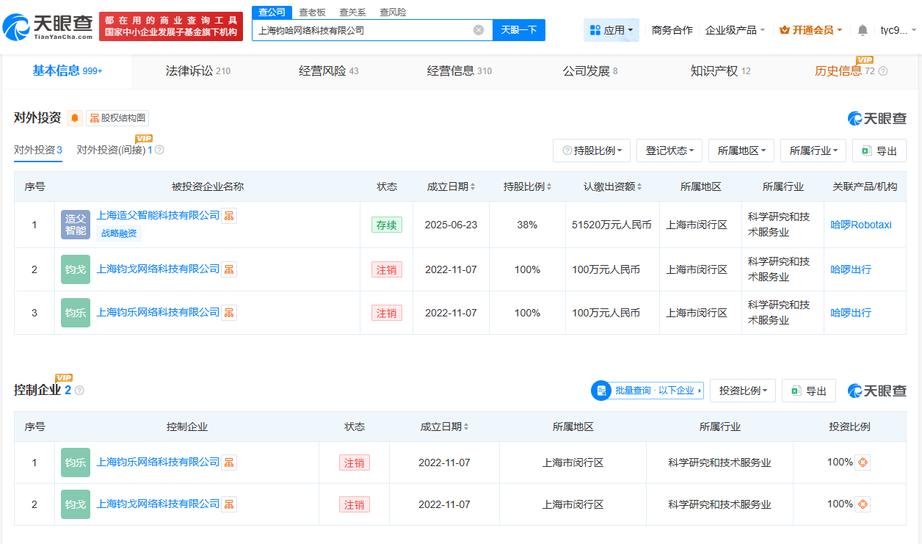The height and width of the screenshot is (544, 922).
Task: Expand the 登记状态 filter dropdown
Action: (x=669, y=150)
